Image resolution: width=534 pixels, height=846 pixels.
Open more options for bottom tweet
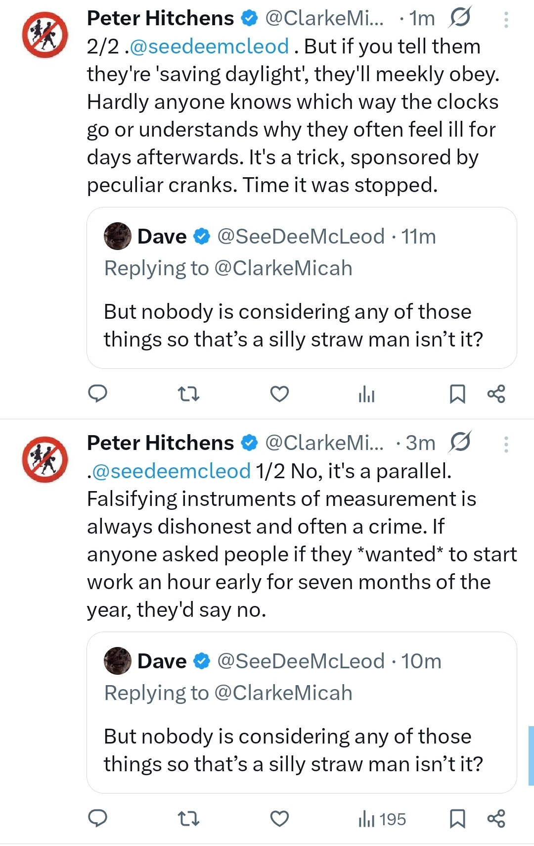(x=506, y=444)
